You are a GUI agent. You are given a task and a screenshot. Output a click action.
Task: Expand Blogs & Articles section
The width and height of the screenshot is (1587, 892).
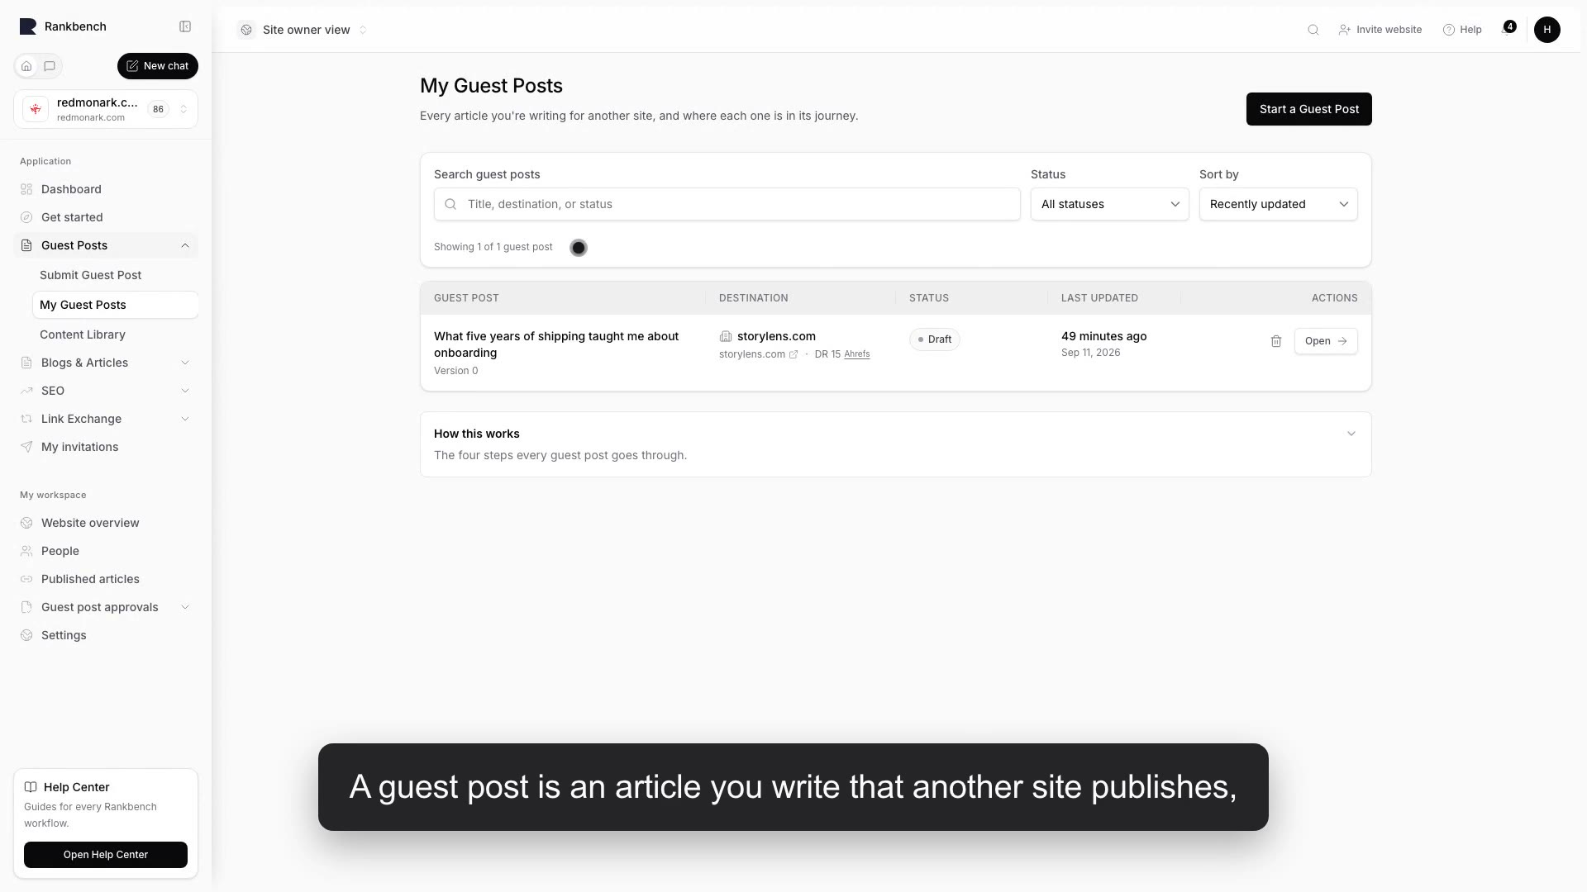(106, 363)
